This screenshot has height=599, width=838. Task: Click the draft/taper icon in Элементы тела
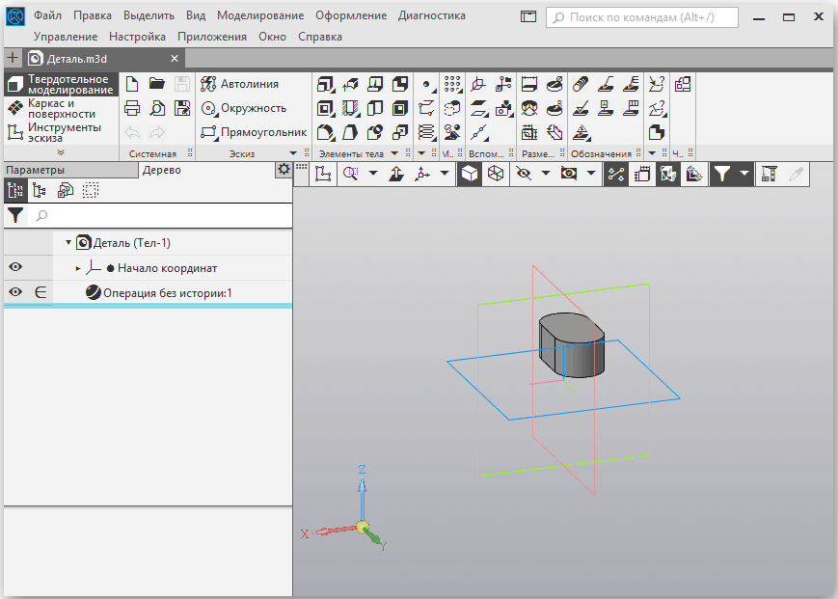tap(350, 132)
